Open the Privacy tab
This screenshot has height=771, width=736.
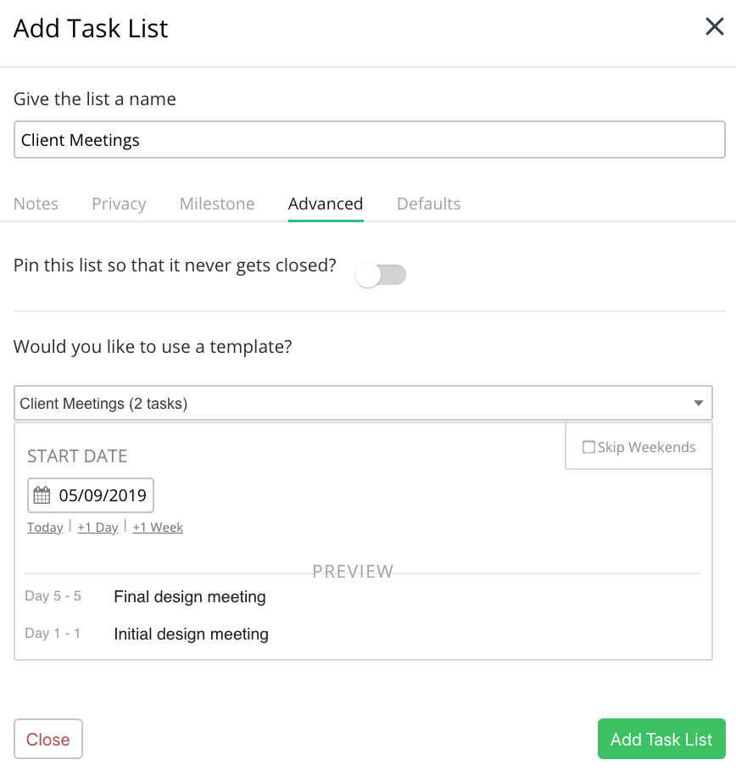coord(119,204)
